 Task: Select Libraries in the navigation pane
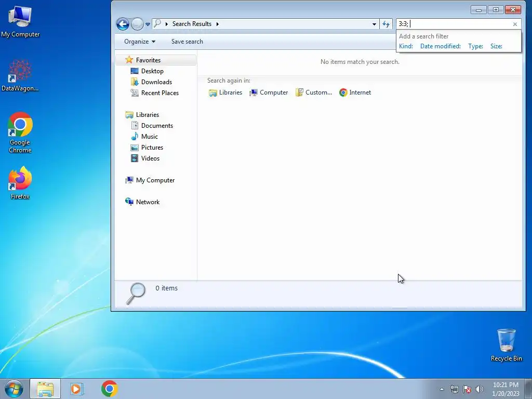[147, 115]
